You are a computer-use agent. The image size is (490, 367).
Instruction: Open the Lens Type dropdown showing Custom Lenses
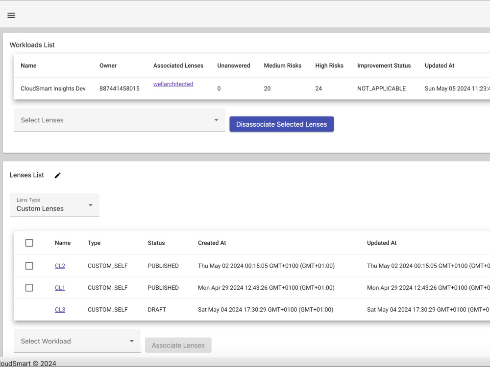pyautogui.click(x=54, y=205)
